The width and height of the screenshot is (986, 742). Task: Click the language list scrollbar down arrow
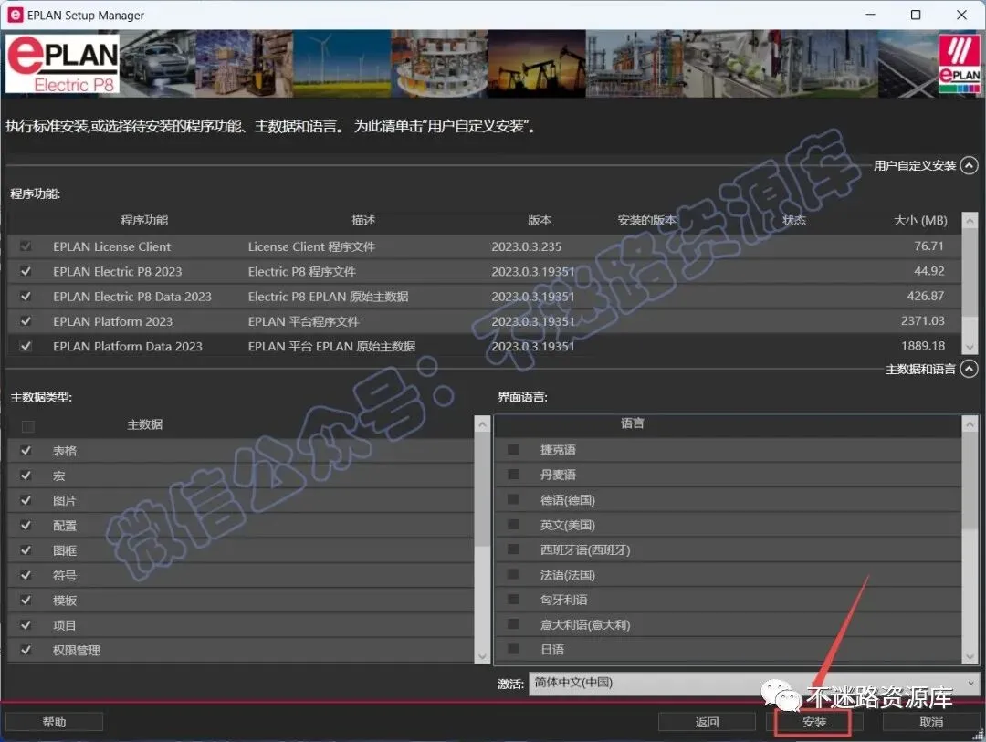point(970,656)
